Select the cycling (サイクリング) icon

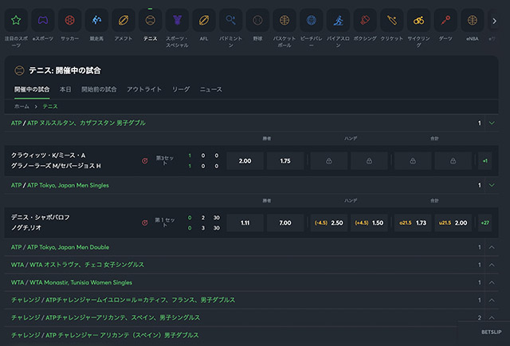[x=418, y=20]
